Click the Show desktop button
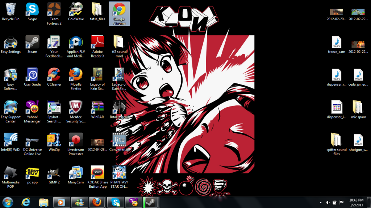371x208 pixels. 369,203
